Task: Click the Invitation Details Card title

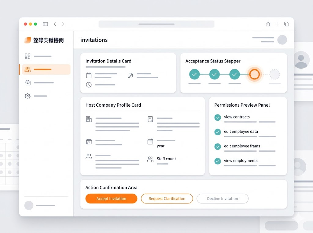Action: click(x=109, y=61)
